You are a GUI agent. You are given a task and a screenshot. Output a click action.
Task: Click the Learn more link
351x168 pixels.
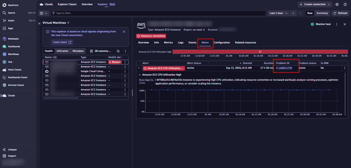(x=62, y=42)
